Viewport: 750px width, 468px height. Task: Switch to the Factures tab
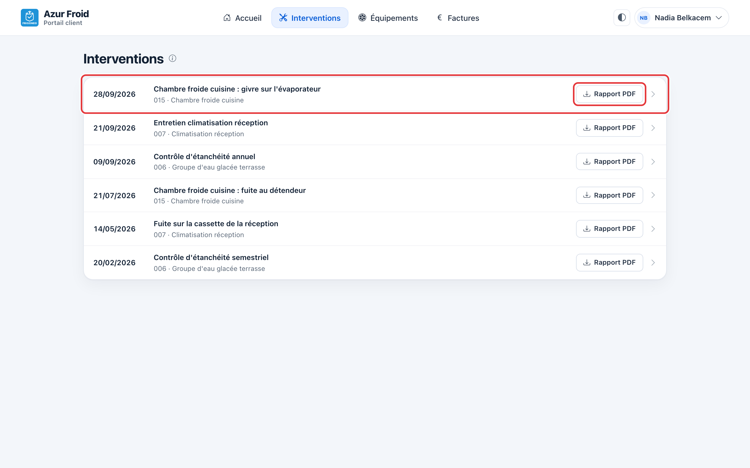click(x=458, y=18)
